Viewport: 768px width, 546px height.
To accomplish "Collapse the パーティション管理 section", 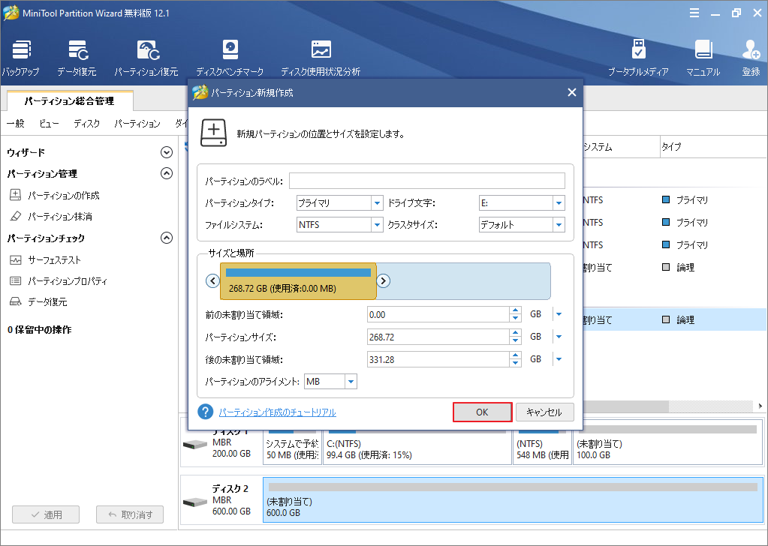I will pyautogui.click(x=167, y=174).
